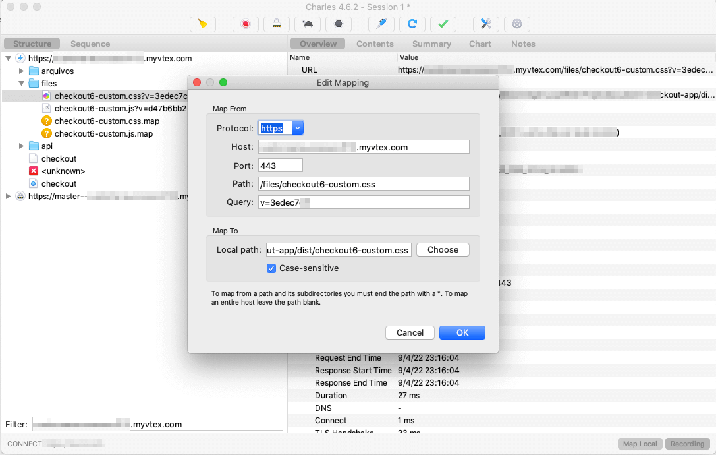The height and width of the screenshot is (455, 716).
Task: Toggle throttling turtle icon
Action: click(308, 24)
